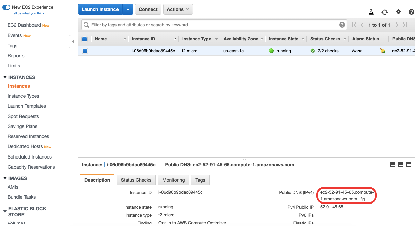The width and height of the screenshot is (417, 226).
Task: Go to previous page of results
Action: (x=362, y=25)
